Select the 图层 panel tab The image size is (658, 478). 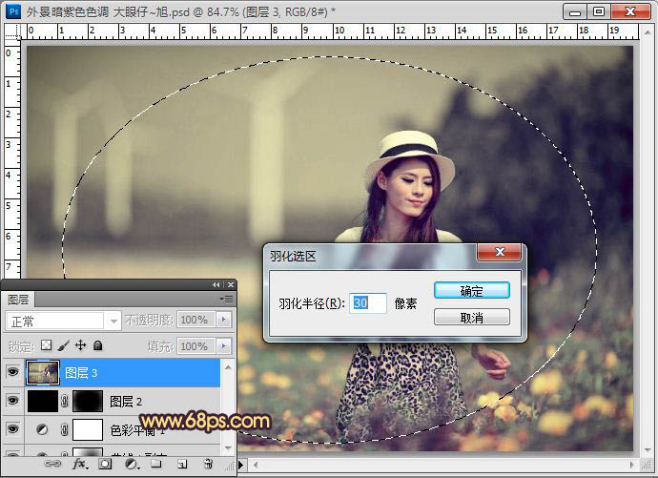point(19,299)
